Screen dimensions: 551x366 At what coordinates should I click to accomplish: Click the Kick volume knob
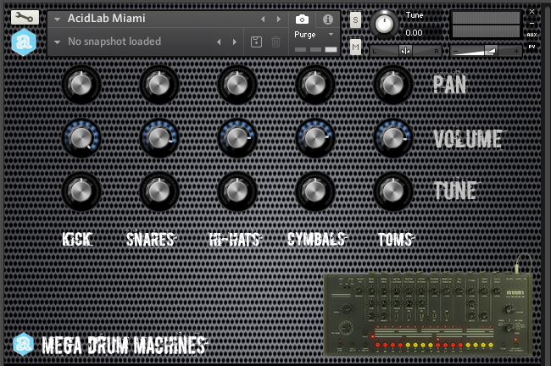81,138
